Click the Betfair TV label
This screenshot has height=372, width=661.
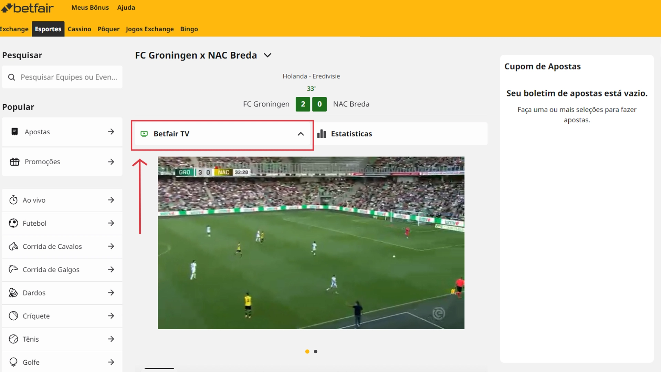(x=171, y=134)
